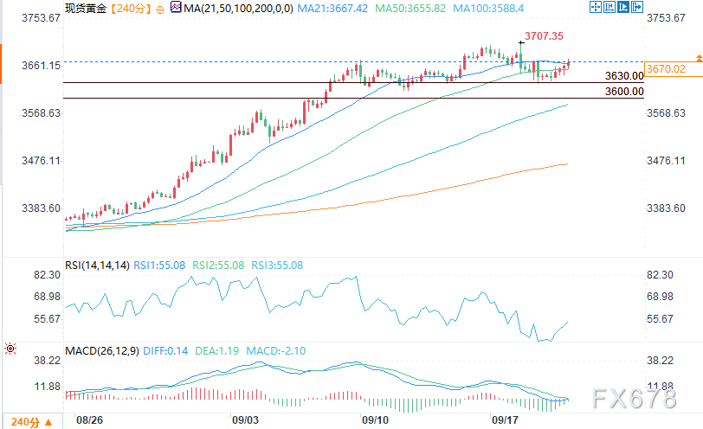Click the MA21:3667.42 value label
Image resolution: width=703 pixels, height=429 pixels.
[x=333, y=8]
